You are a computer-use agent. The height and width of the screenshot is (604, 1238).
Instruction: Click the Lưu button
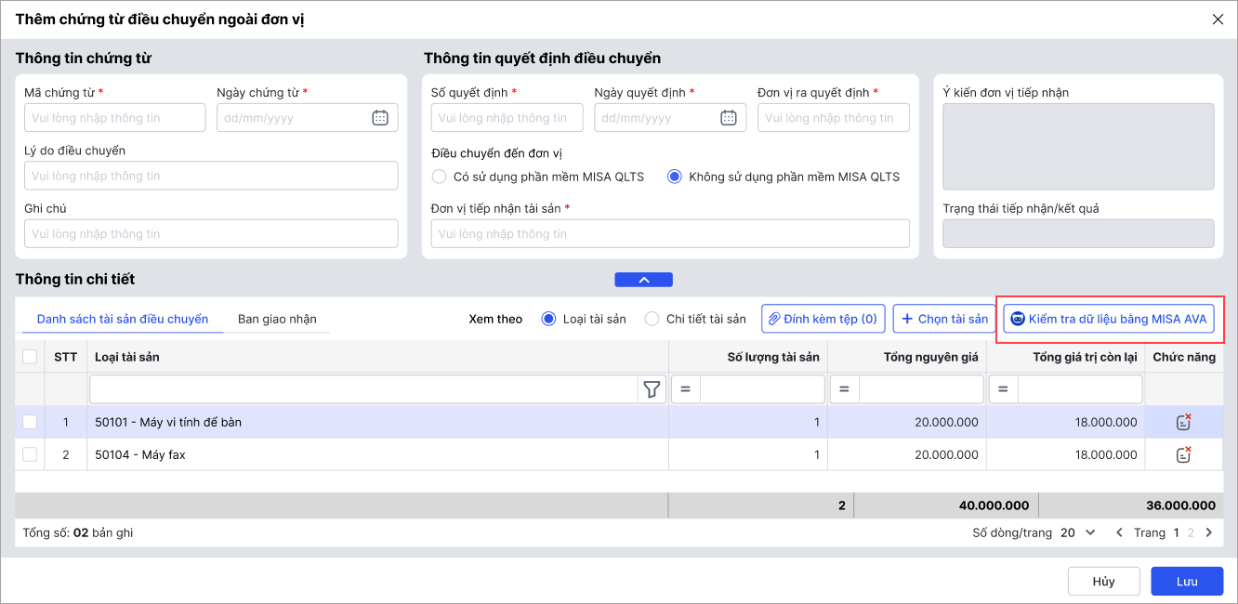pyautogui.click(x=1187, y=582)
